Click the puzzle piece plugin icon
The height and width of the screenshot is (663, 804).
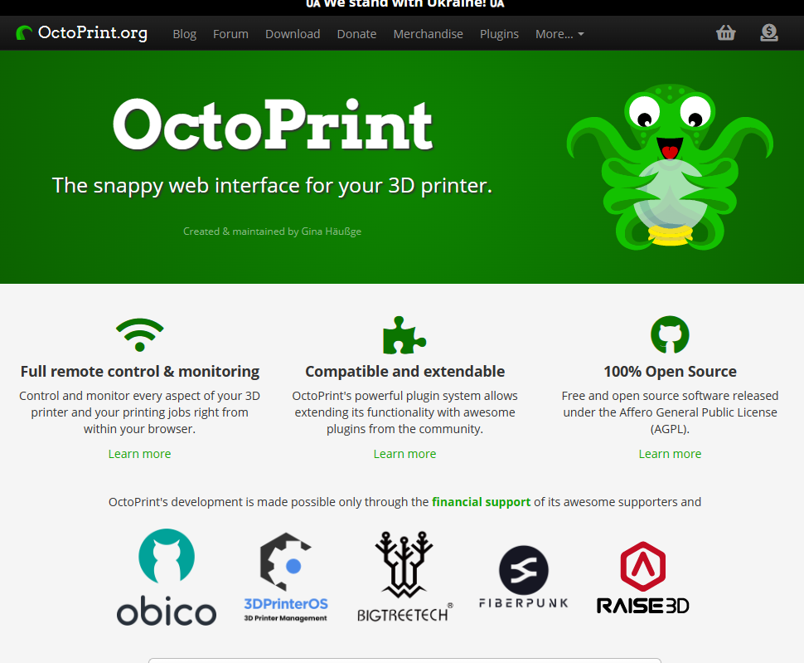[x=404, y=335]
